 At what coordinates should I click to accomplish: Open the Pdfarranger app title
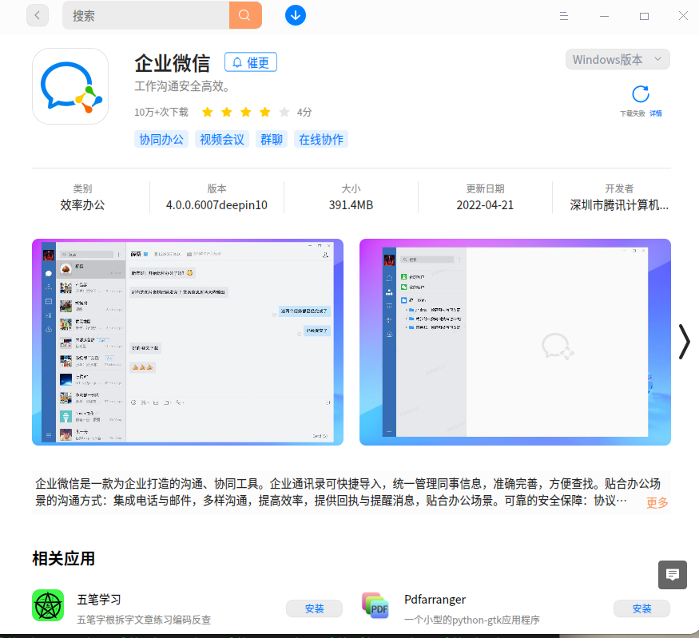(435, 600)
